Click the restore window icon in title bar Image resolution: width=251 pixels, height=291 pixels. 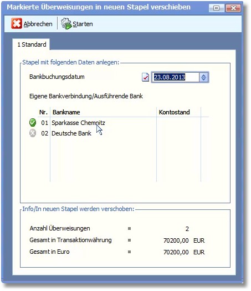point(216,8)
